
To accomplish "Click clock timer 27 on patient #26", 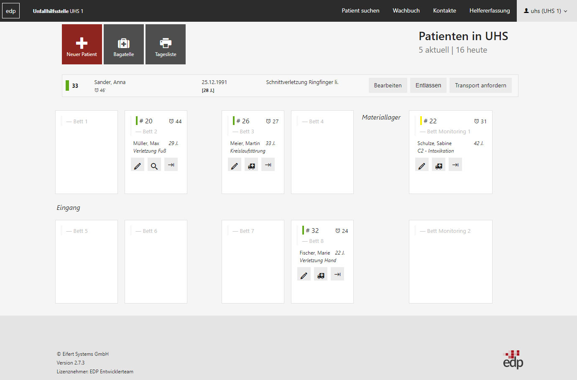I will (272, 121).
